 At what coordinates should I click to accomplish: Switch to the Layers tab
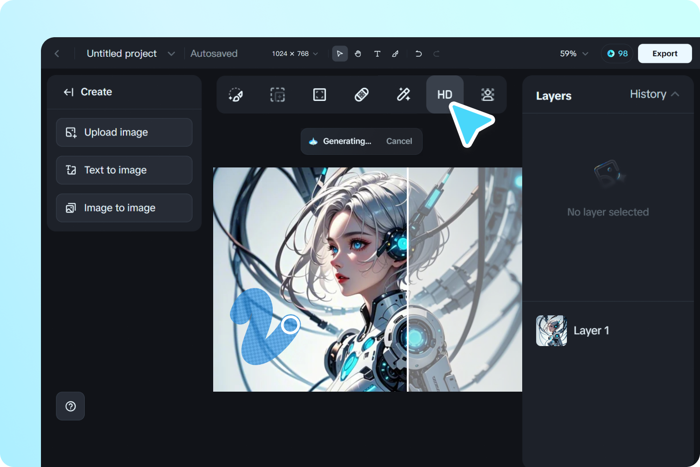pyautogui.click(x=554, y=96)
